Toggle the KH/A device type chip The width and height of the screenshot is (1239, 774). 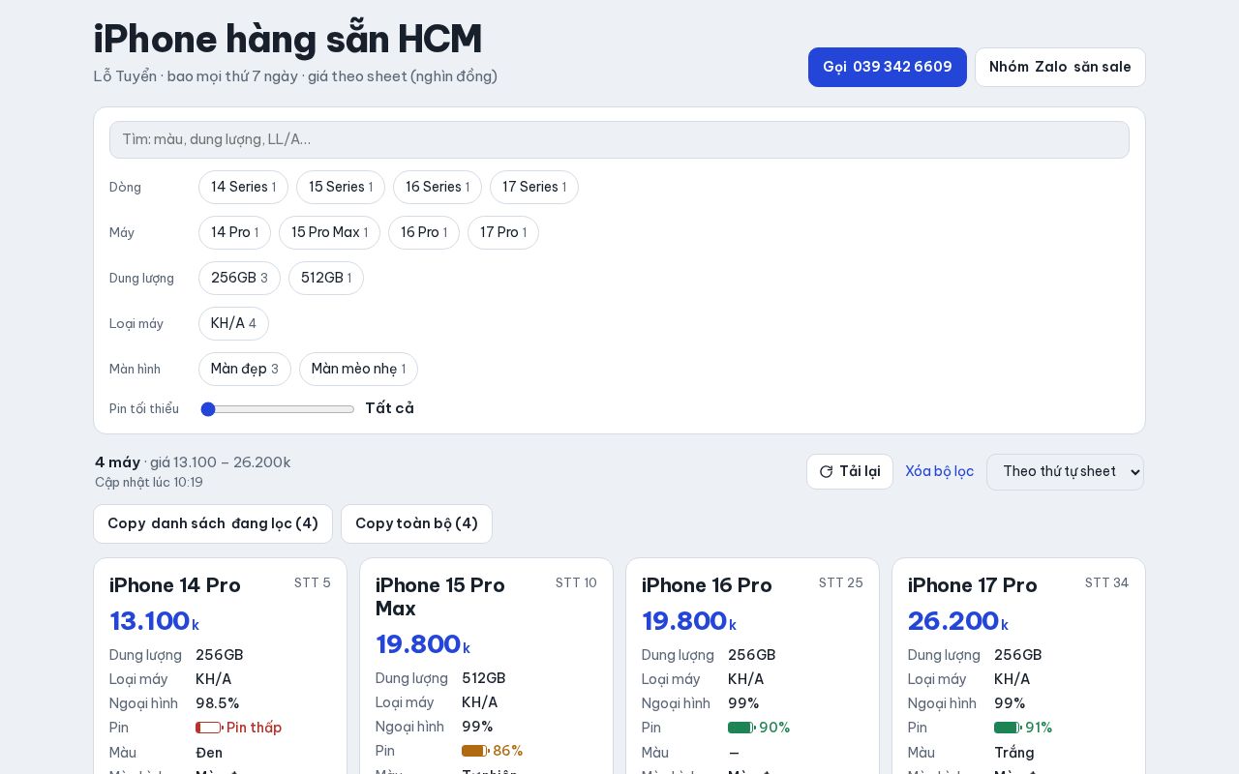click(233, 323)
